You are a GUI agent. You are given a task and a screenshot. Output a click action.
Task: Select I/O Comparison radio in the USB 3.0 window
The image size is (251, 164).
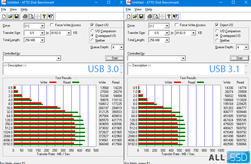93,31
